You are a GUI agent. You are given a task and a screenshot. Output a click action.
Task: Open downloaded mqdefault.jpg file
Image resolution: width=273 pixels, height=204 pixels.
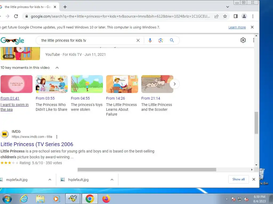(x=17, y=180)
